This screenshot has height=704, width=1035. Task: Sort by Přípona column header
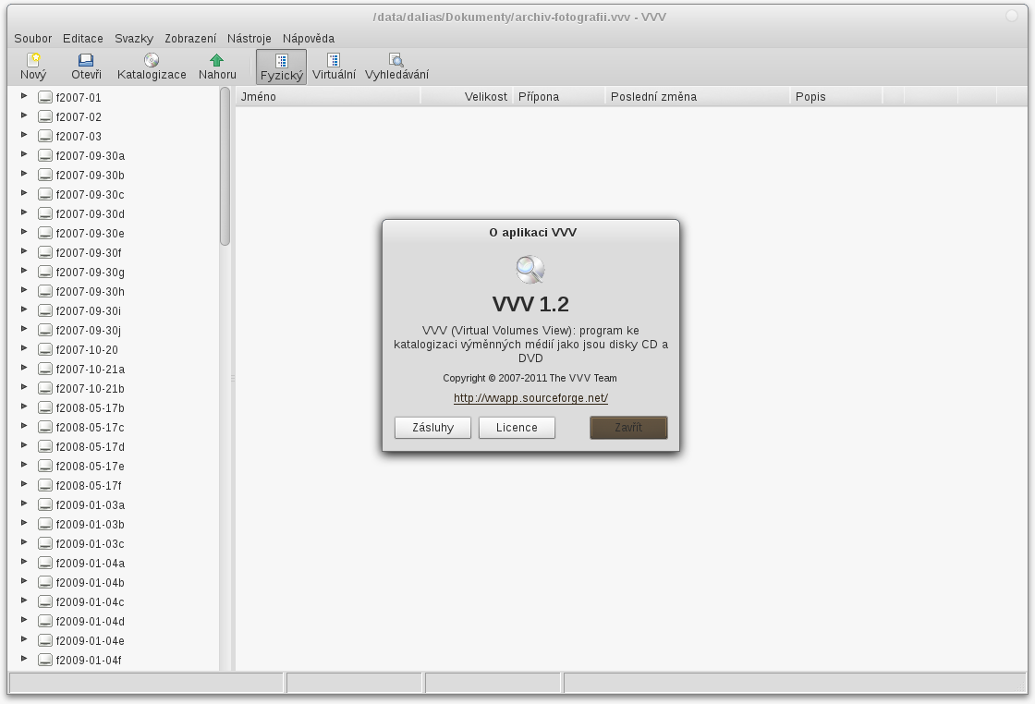click(x=559, y=96)
